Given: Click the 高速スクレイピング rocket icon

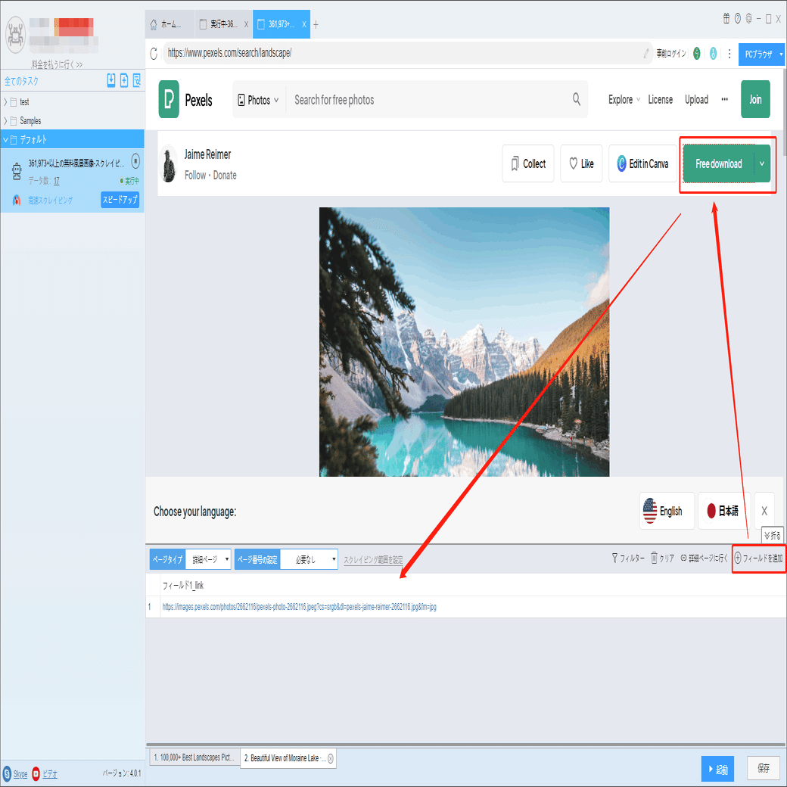Looking at the screenshot, I should (17, 200).
